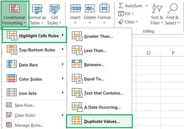
Task: Select Equal To... menu entry
Action: tap(99, 79)
